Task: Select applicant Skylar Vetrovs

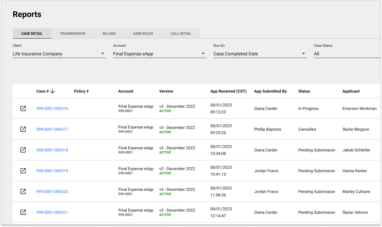Action: (x=355, y=212)
